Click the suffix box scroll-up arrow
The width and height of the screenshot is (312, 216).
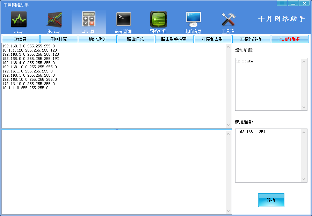(304, 132)
